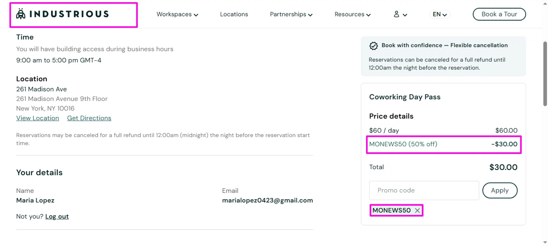Remove the MONEWS50 promo code tag
Image resolution: width=548 pixels, height=246 pixels.
pyautogui.click(x=417, y=211)
